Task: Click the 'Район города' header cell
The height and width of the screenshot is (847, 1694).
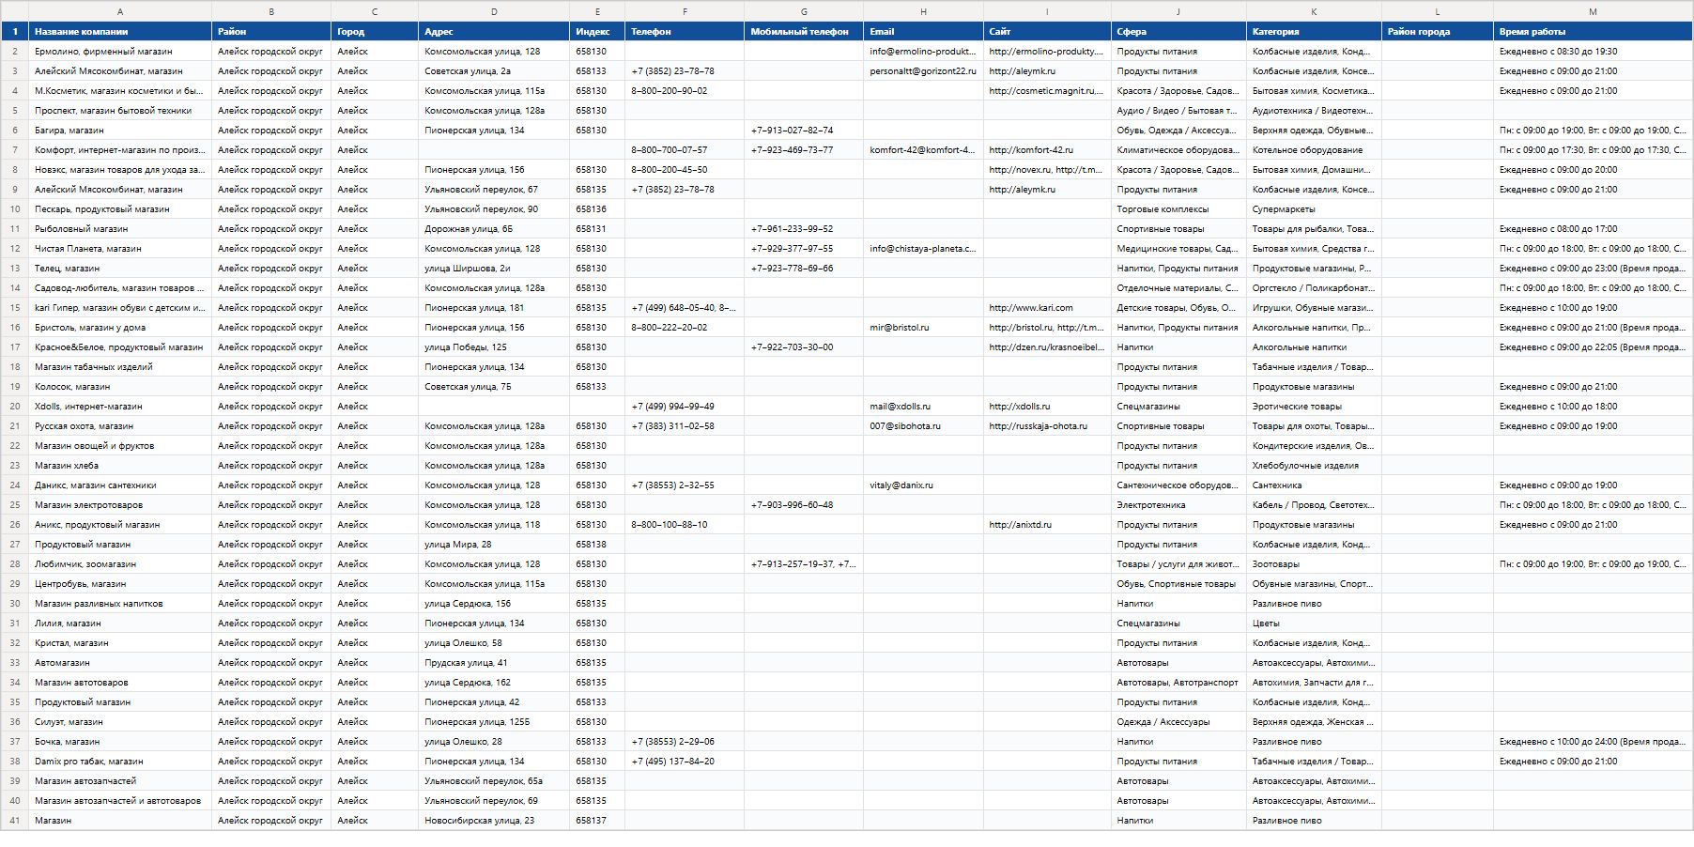Action: [x=1438, y=32]
